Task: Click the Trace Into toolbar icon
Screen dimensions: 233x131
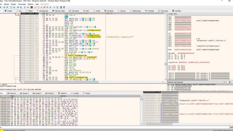Action: click(x=18, y=7)
